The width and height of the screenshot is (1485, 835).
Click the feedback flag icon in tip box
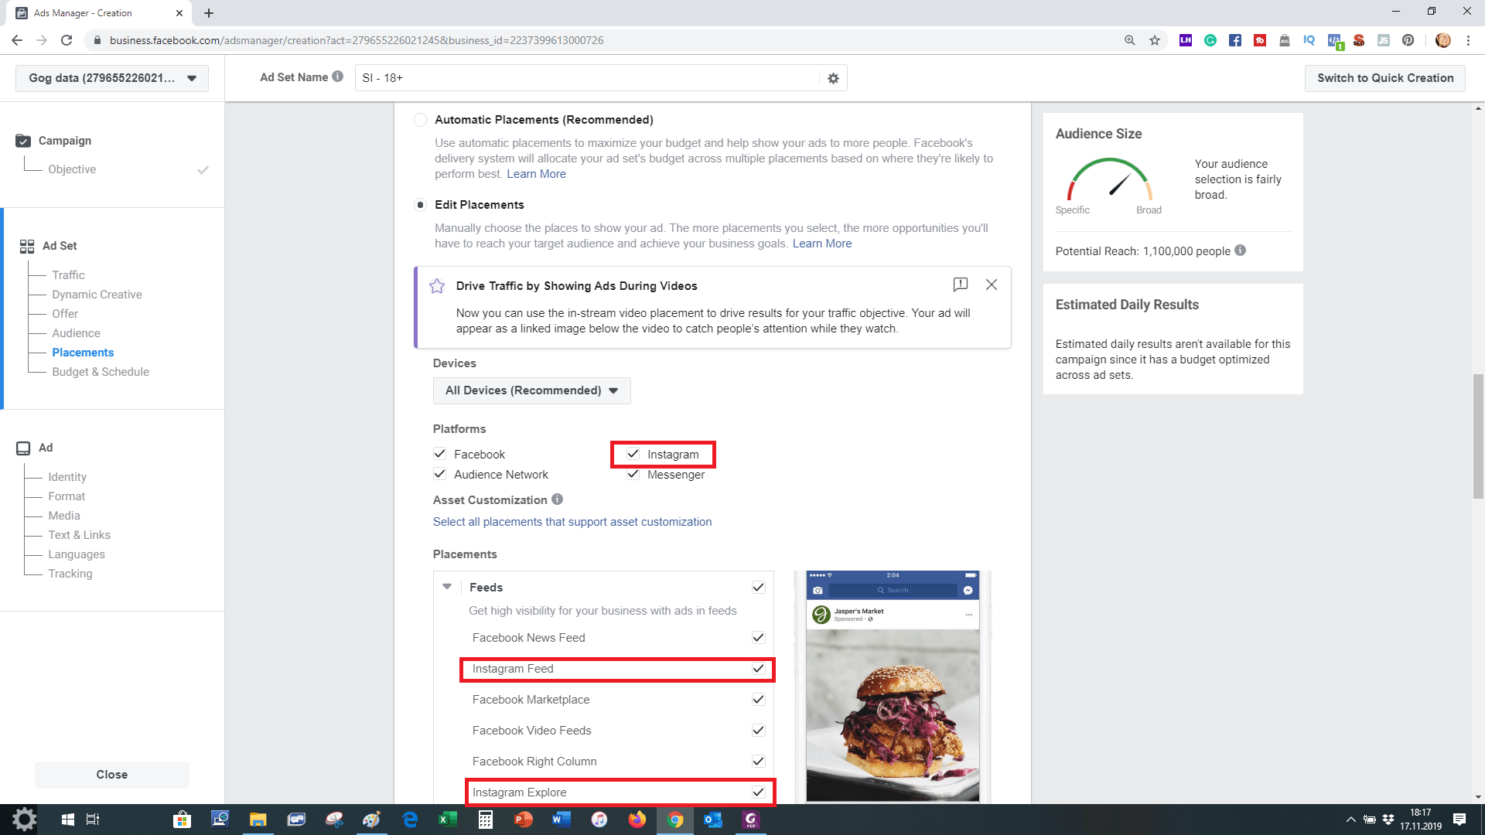[960, 285]
